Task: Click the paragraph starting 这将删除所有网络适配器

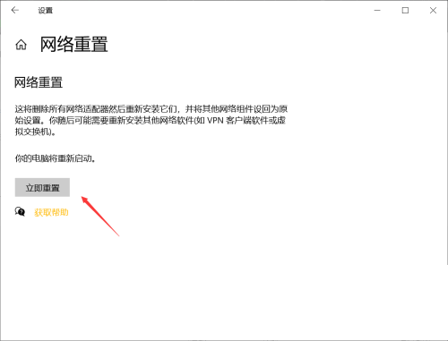Action: click(151, 120)
